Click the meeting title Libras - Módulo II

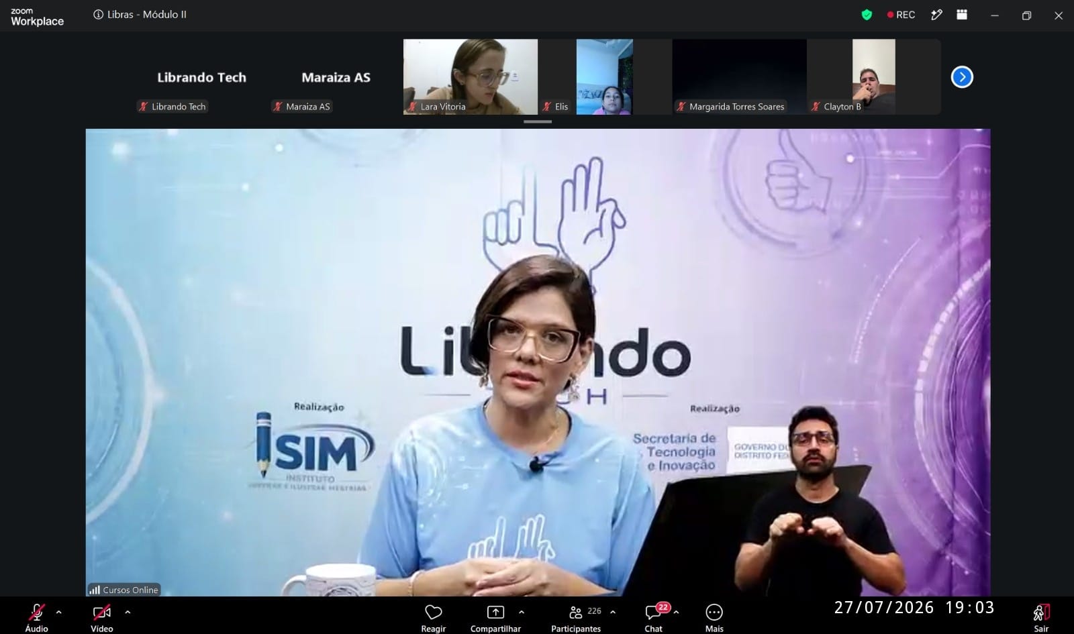pyautogui.click(x=147, y=15)
